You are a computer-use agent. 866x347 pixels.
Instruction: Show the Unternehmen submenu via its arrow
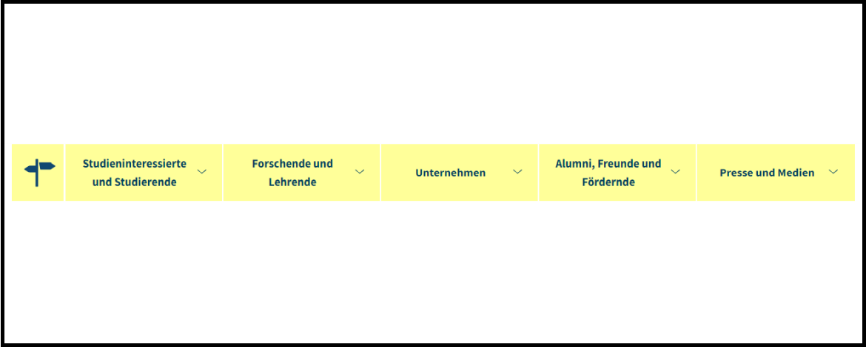(x=517, y=172)
